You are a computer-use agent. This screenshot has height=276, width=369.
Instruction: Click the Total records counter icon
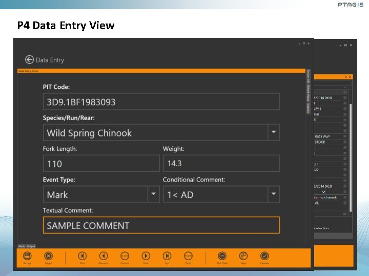click(x=188, y=256)
